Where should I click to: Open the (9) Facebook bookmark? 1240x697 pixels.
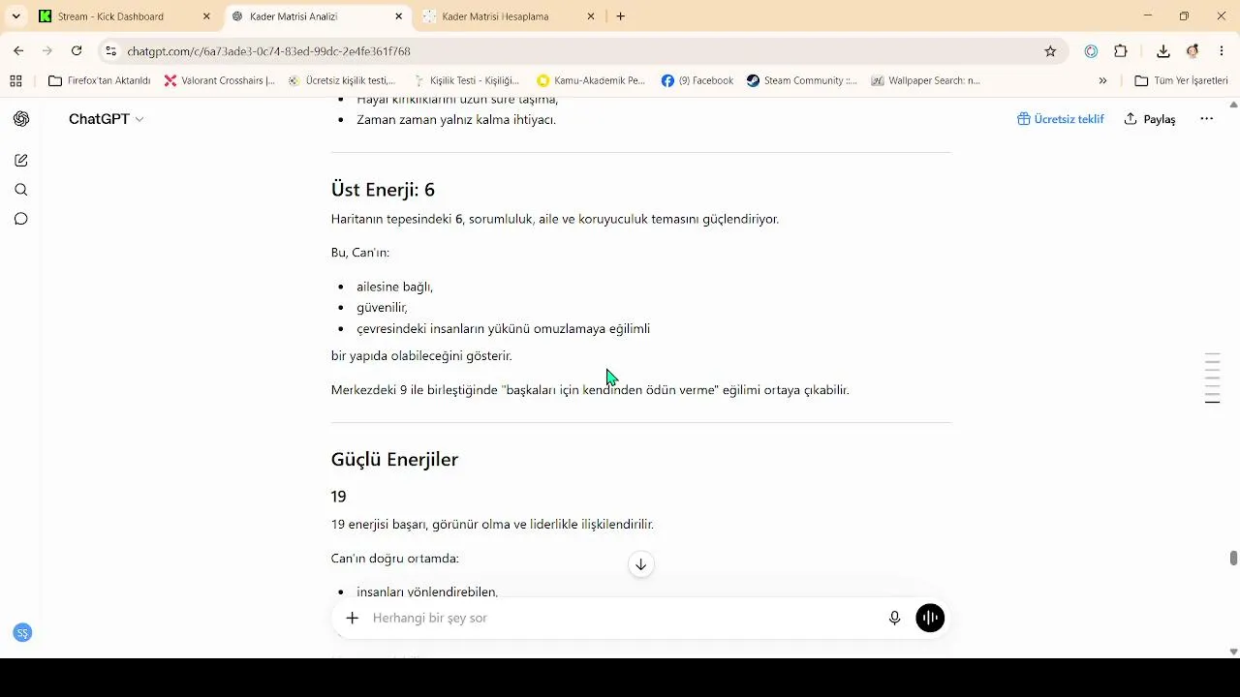pos(697,80)
